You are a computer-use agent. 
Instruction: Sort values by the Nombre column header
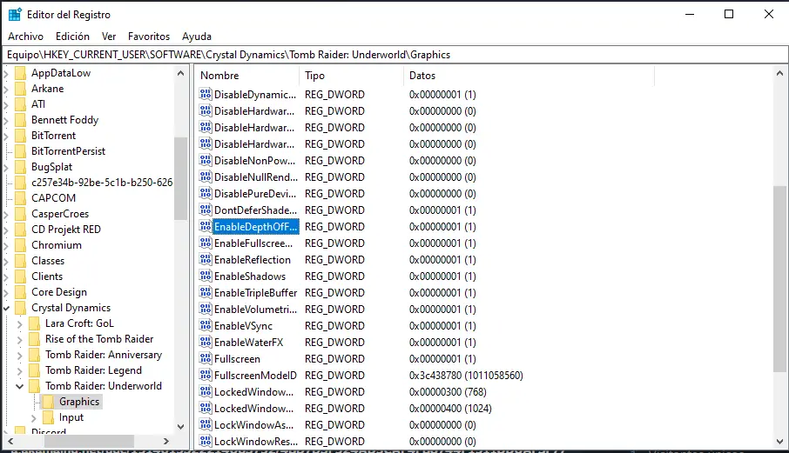(246, 76)
